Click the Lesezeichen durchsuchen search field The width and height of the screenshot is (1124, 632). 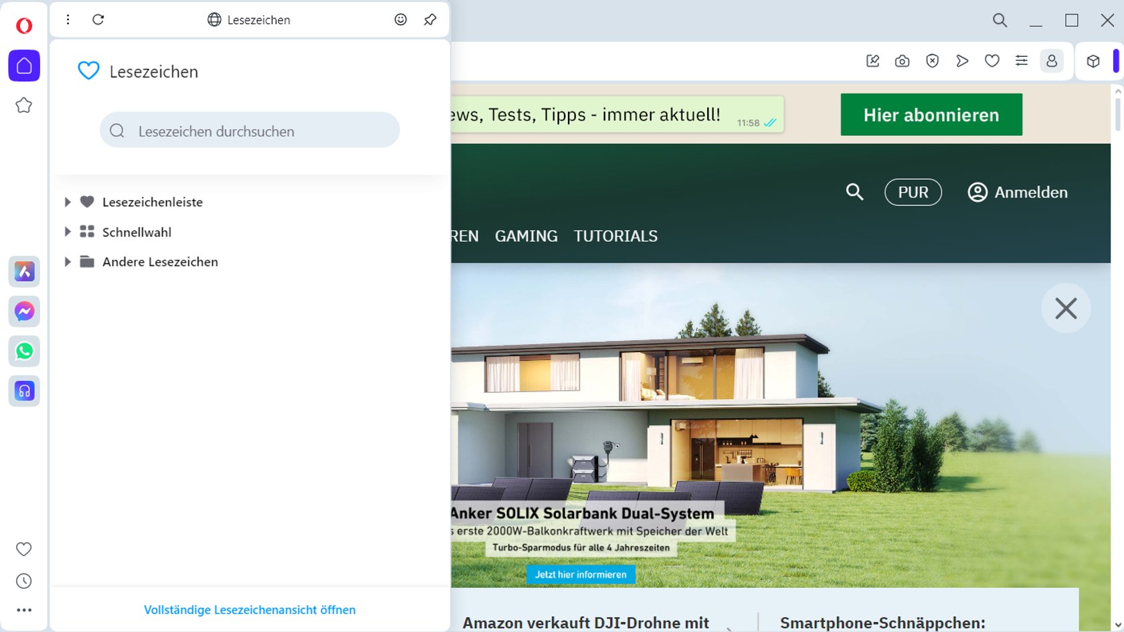[250, 130]
